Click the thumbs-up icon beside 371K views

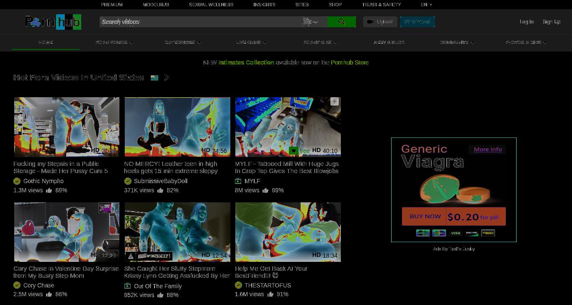(160, 190)
